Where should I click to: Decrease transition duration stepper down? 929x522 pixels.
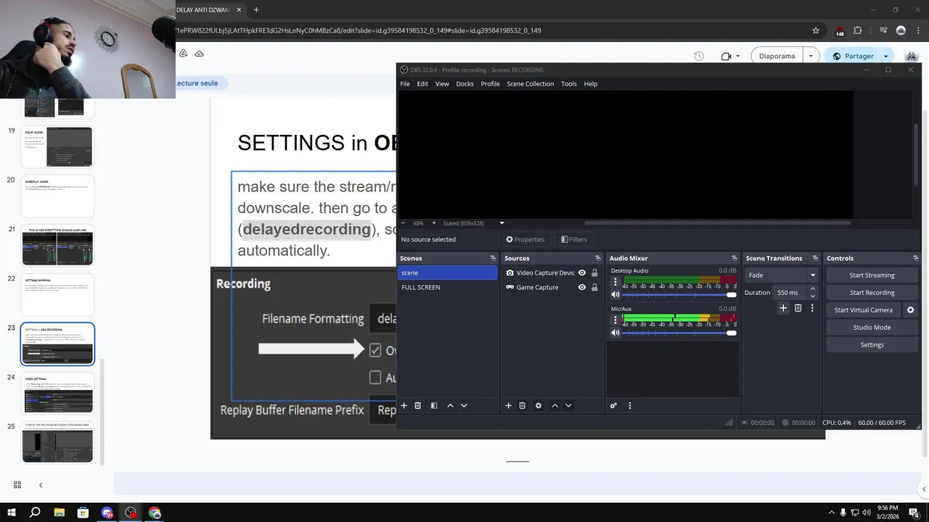[x=813, y=297]
